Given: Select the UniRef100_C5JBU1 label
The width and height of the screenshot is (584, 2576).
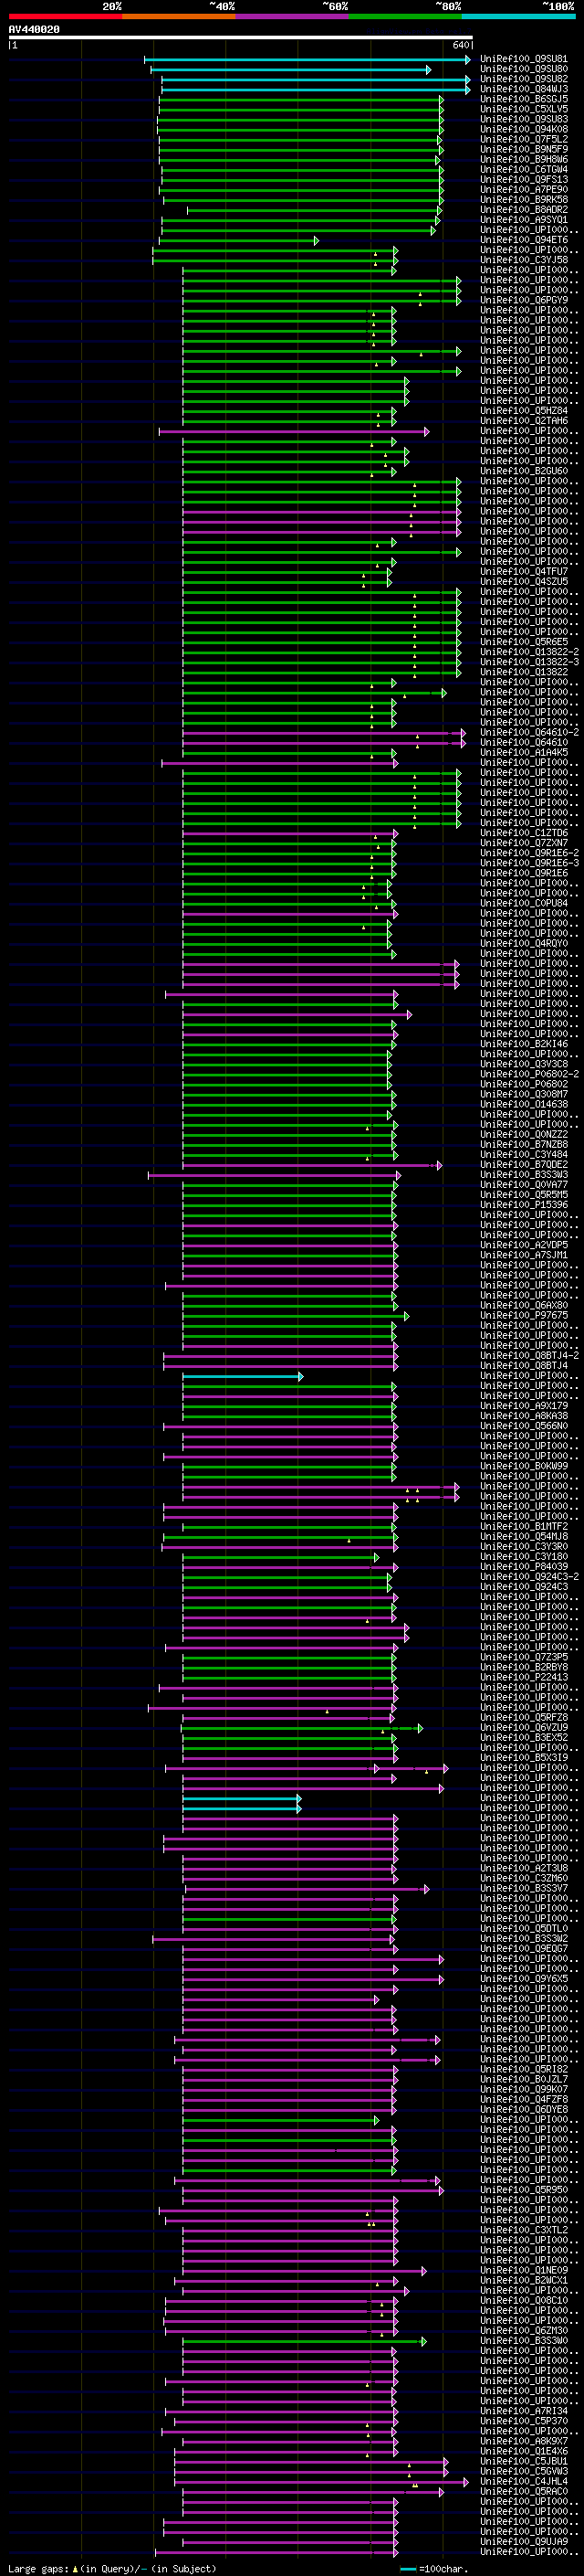Looking at the screenshot, I should pyautogui.click(x=524, y=2461).
